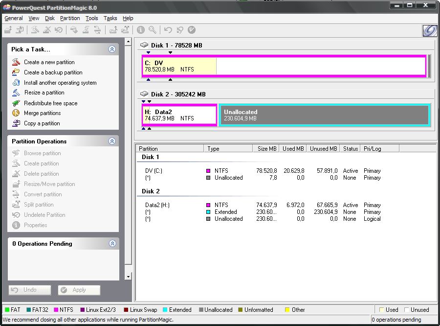This screenshot has height=326, width=440.
Task: Click the Label partition tag toolbar icon
Action: (x=74, y=30)
